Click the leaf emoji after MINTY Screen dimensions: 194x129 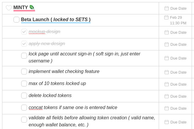32,7
